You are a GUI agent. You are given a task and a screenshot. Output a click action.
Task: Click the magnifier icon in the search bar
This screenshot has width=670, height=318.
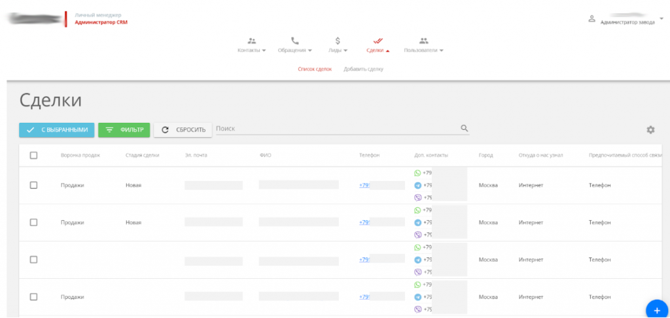[465, 128]
